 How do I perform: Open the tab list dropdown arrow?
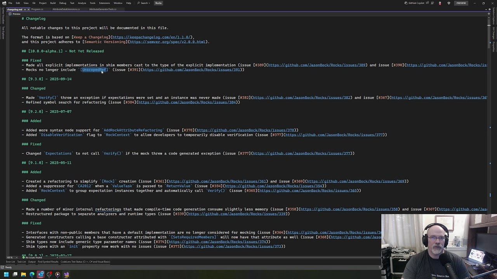(486, 10)
